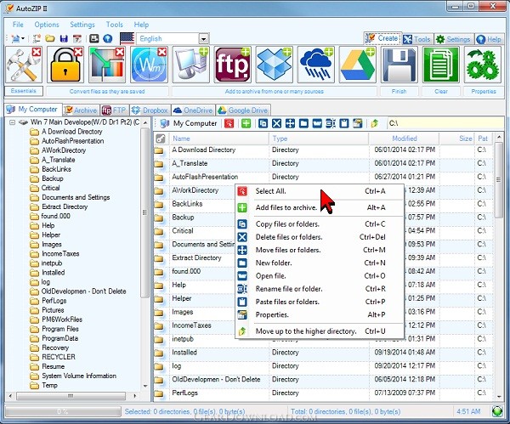Open Properties green gears icon

tap(483, 65)
